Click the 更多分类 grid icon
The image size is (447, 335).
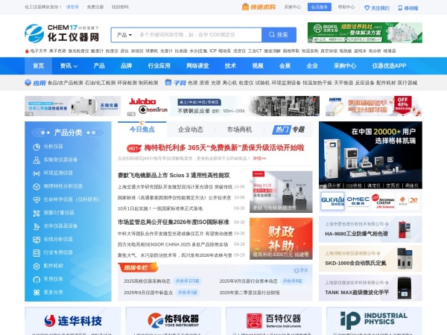pos(35,292)
